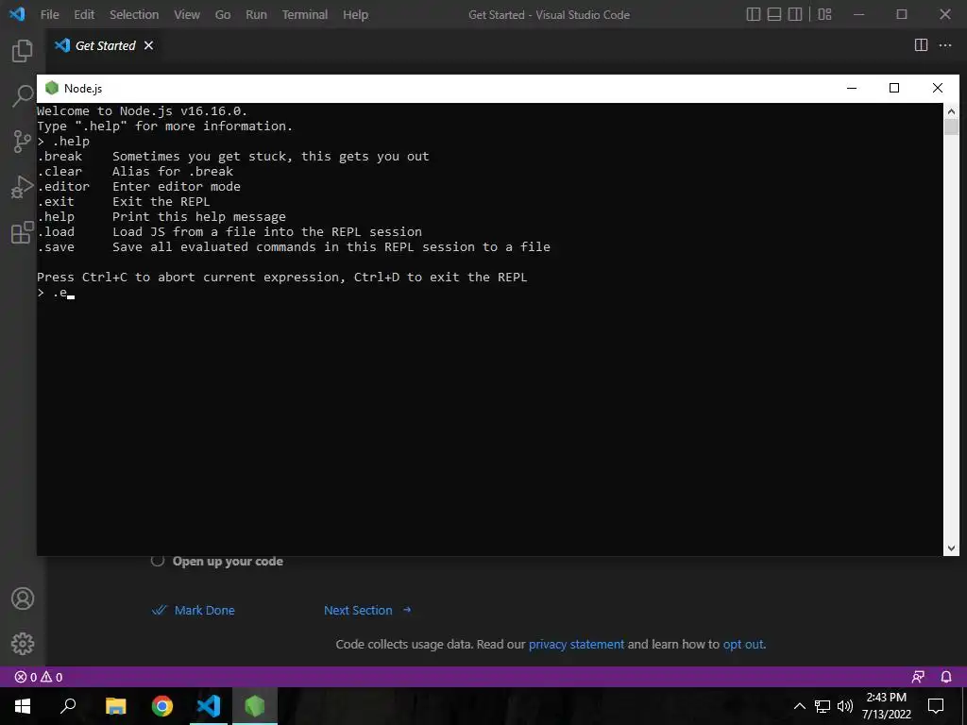Screen dimensions: 967x725
Task: Open Windows Action Center icon
Action: coord(936,706)
